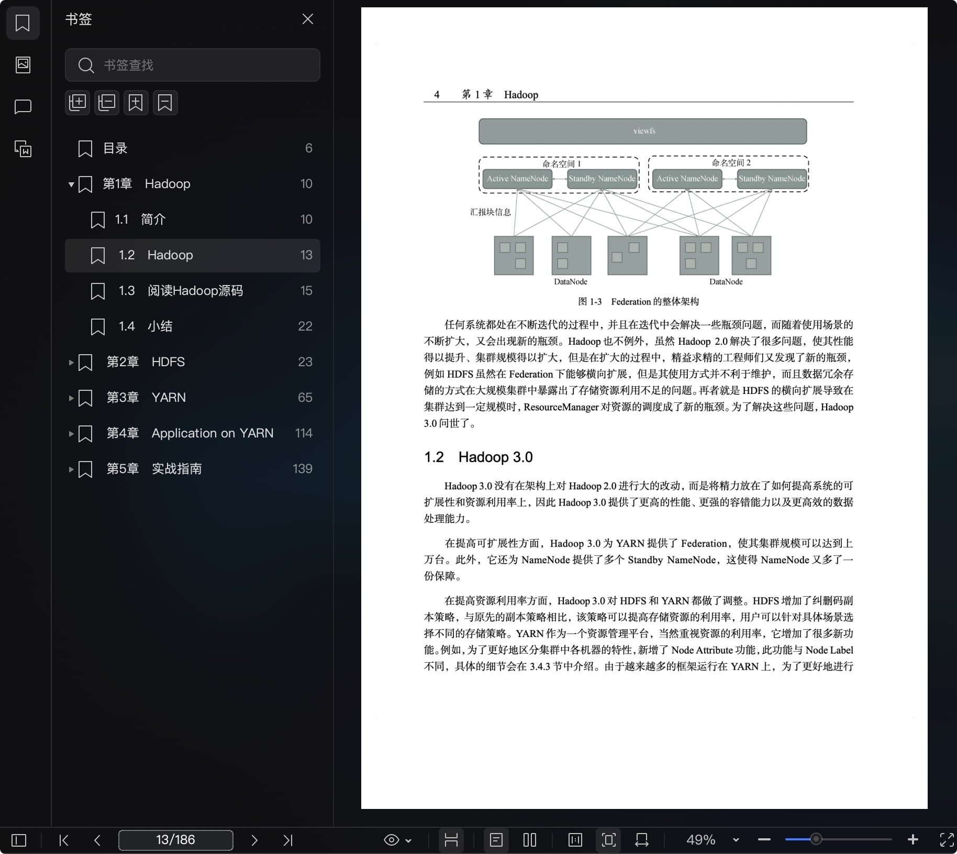957x854 pixels.
Task: Zoom in with the plus button
Action: 913,840
